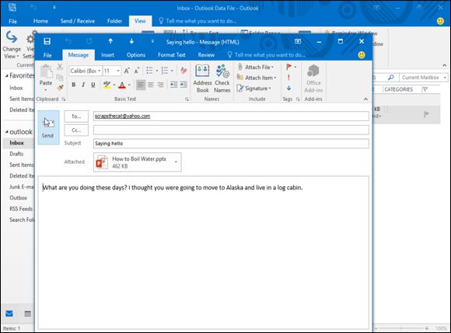Click the empty Cc field
The image size is (451, 333).
(231, 130)
